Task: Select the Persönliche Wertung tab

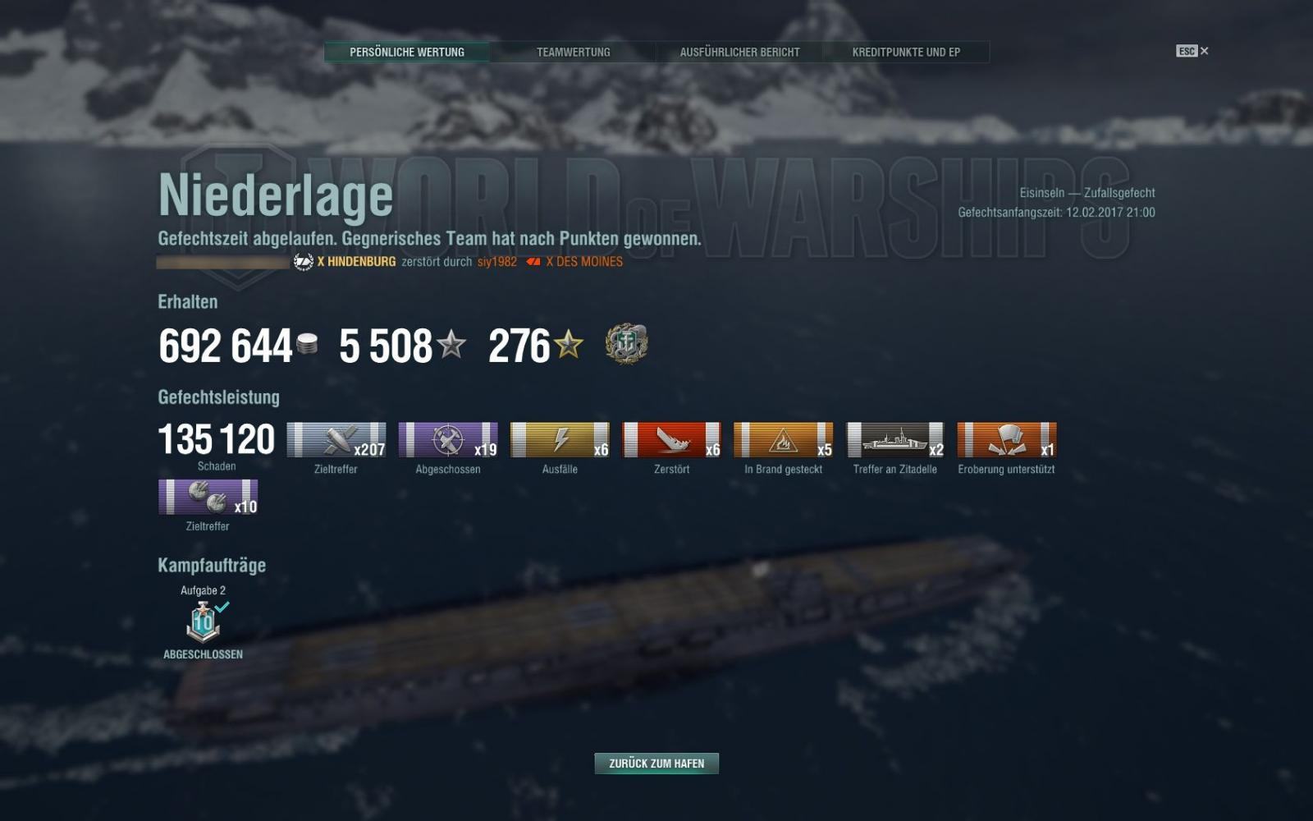Action: [x=407, y=52]
